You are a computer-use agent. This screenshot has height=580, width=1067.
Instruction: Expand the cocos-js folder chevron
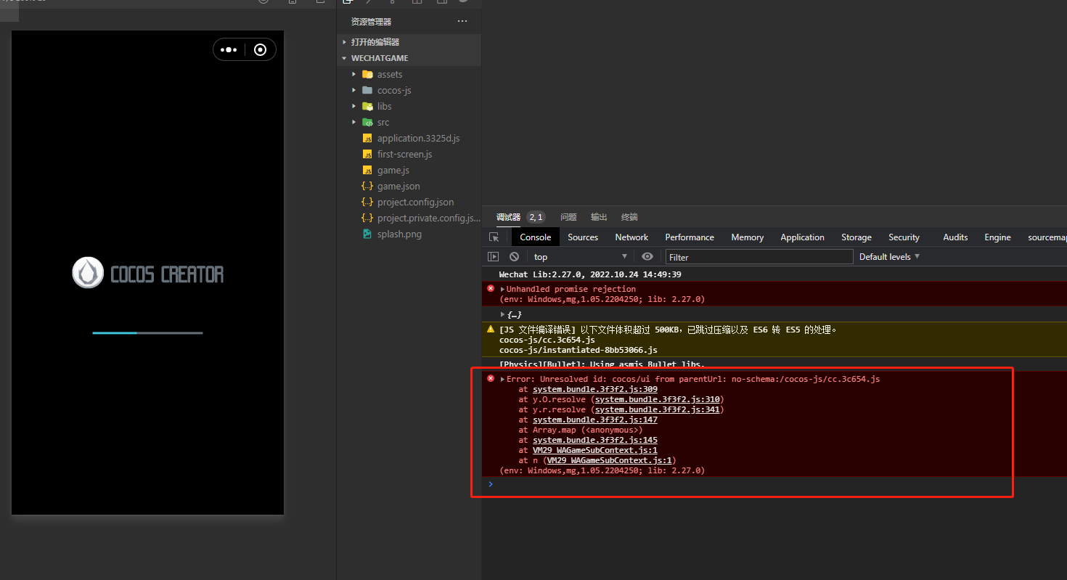click(354, 90)
